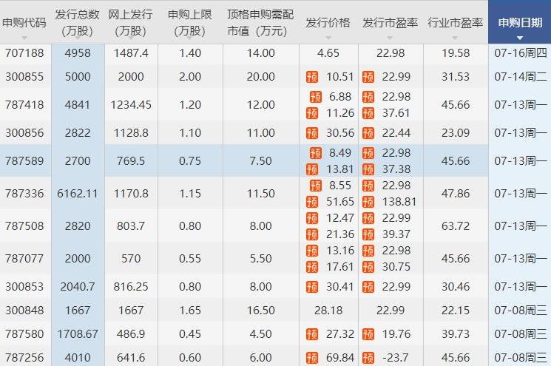The image size is (551, 366).
Task: Sort by 行业市盈率 column arrow
Action: pyautogui.click(x=455, y=38)
